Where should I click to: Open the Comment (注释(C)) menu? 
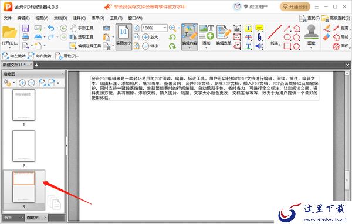79,18
